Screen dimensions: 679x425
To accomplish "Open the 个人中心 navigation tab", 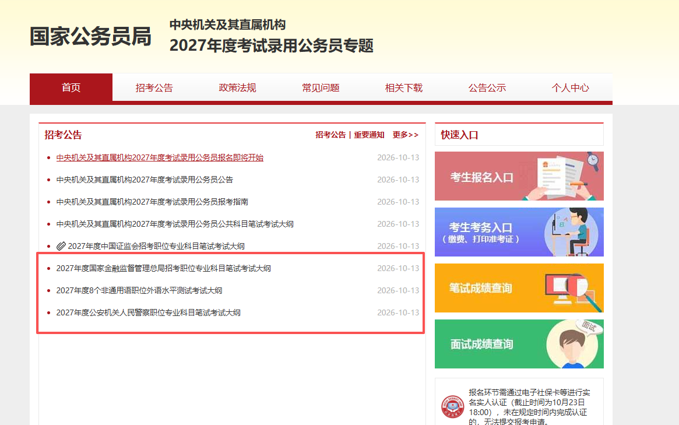I will (x=571, y=87).
